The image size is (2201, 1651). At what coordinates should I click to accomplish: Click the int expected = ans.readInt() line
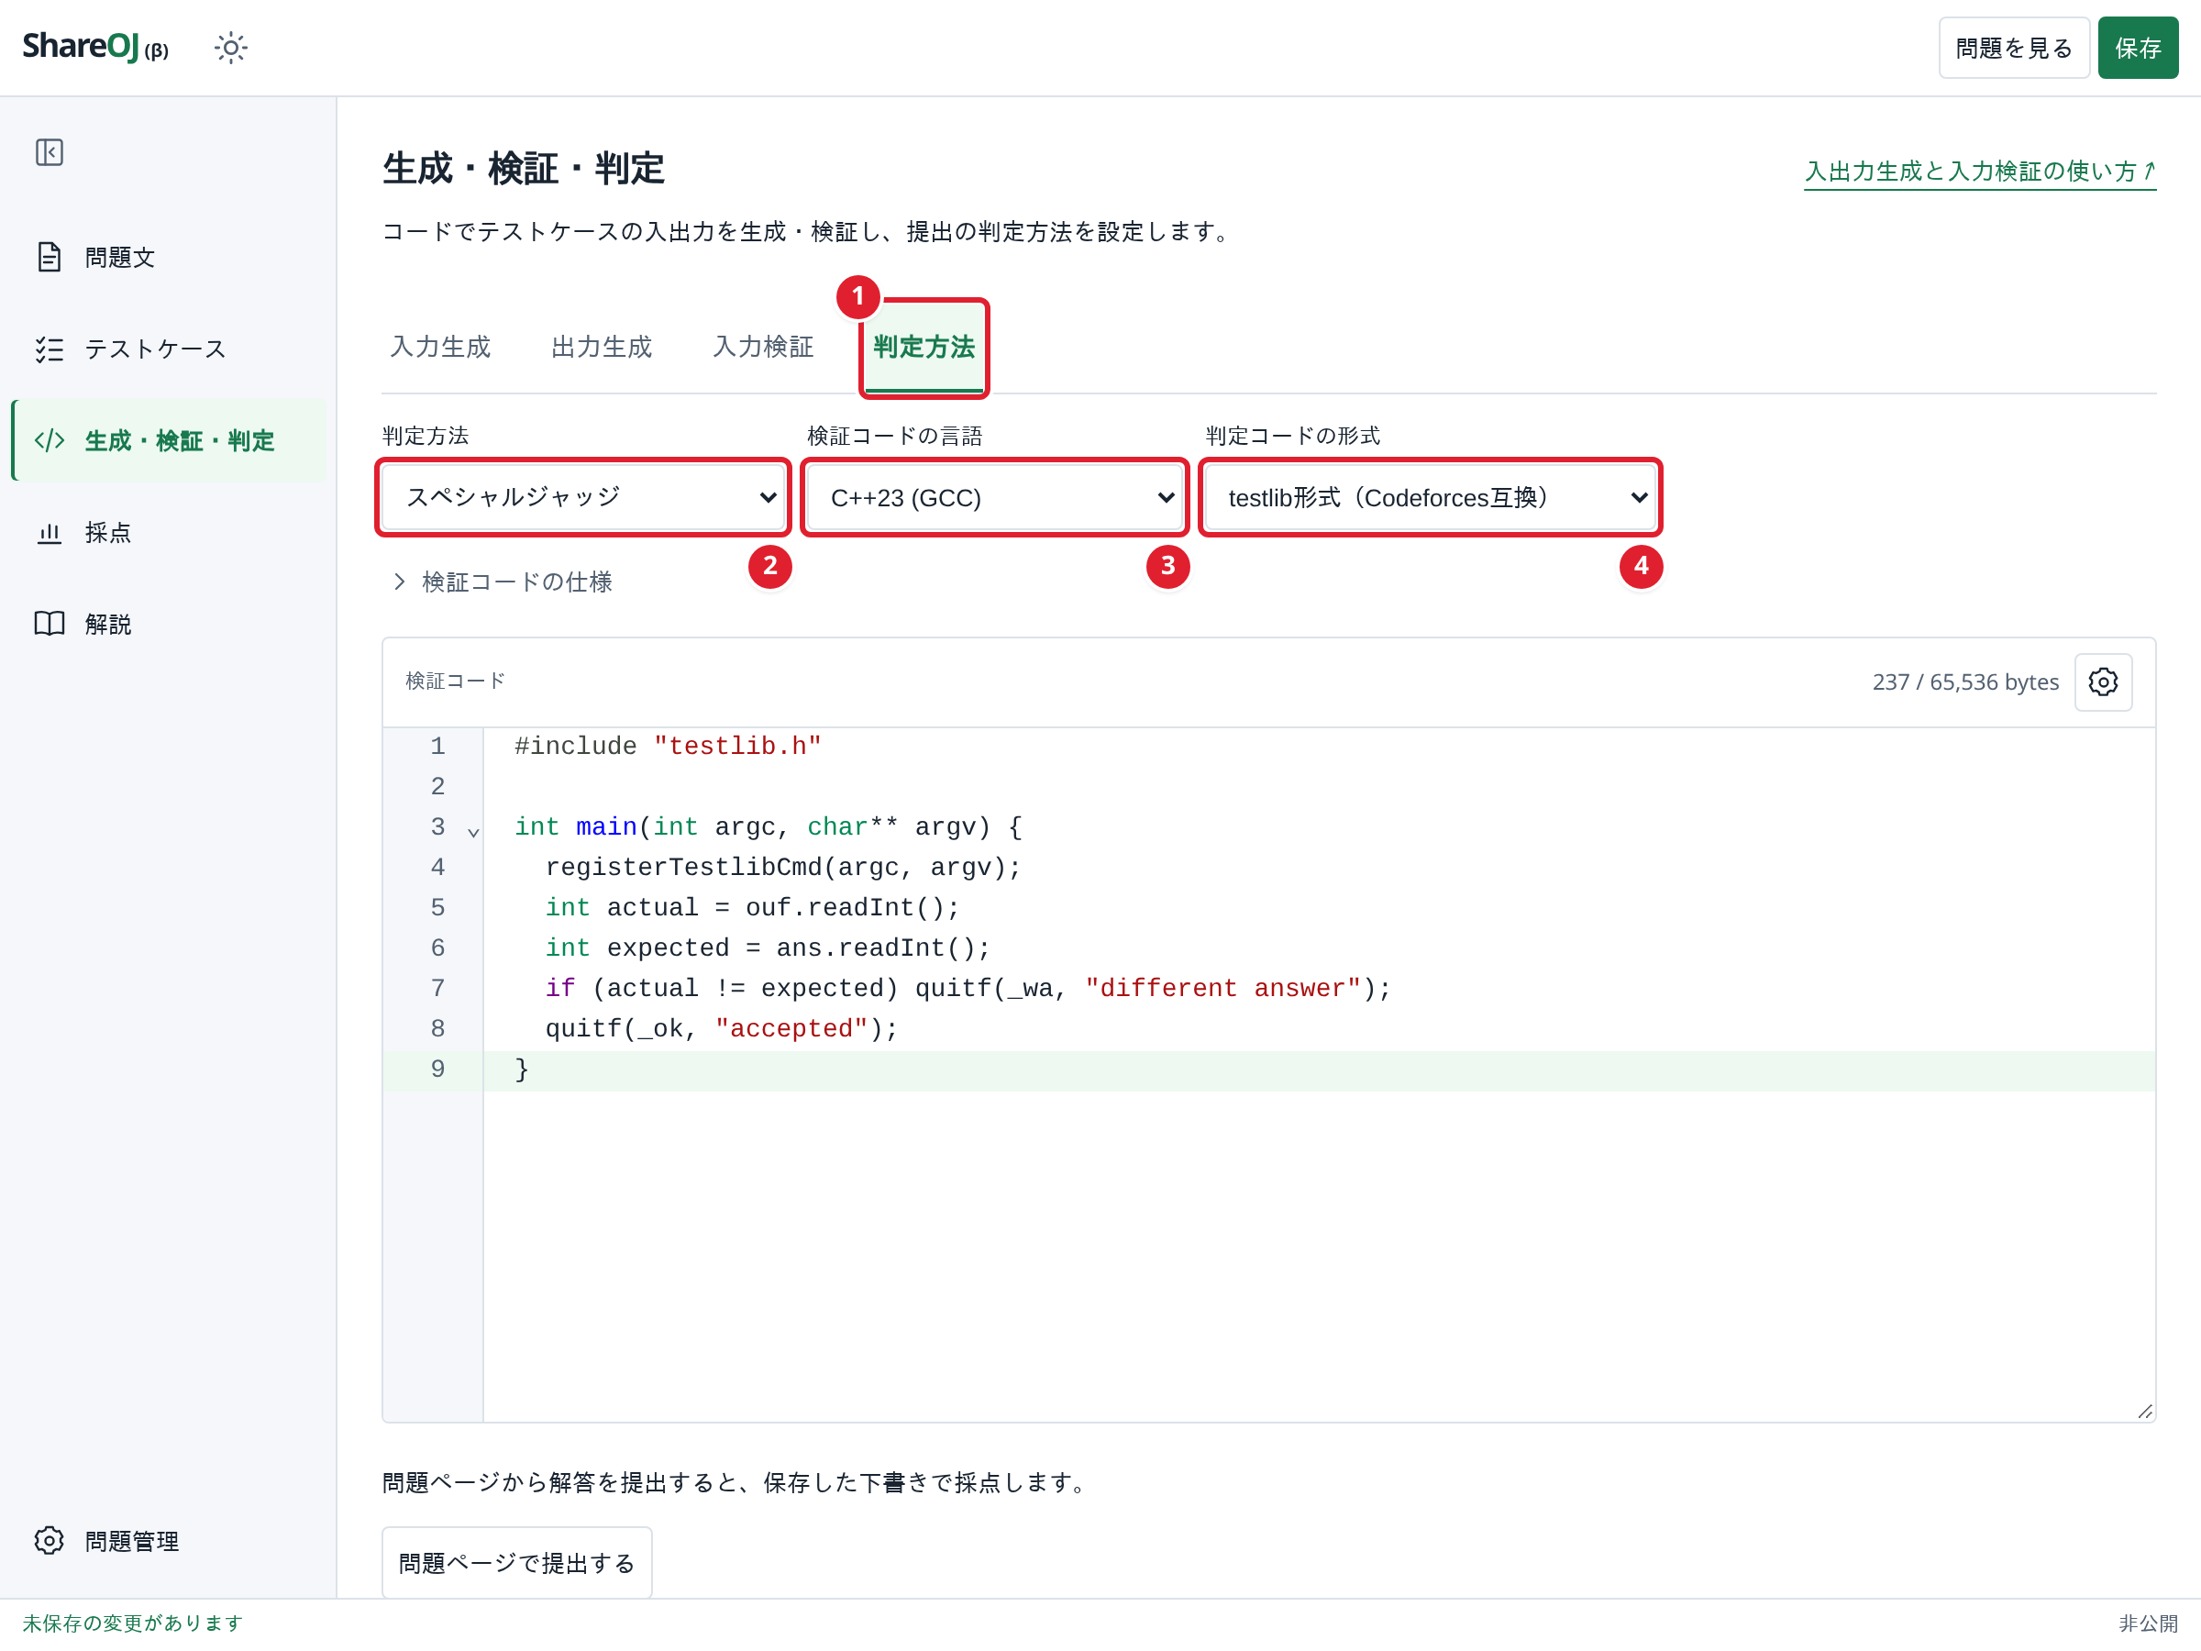(1320, 949)
